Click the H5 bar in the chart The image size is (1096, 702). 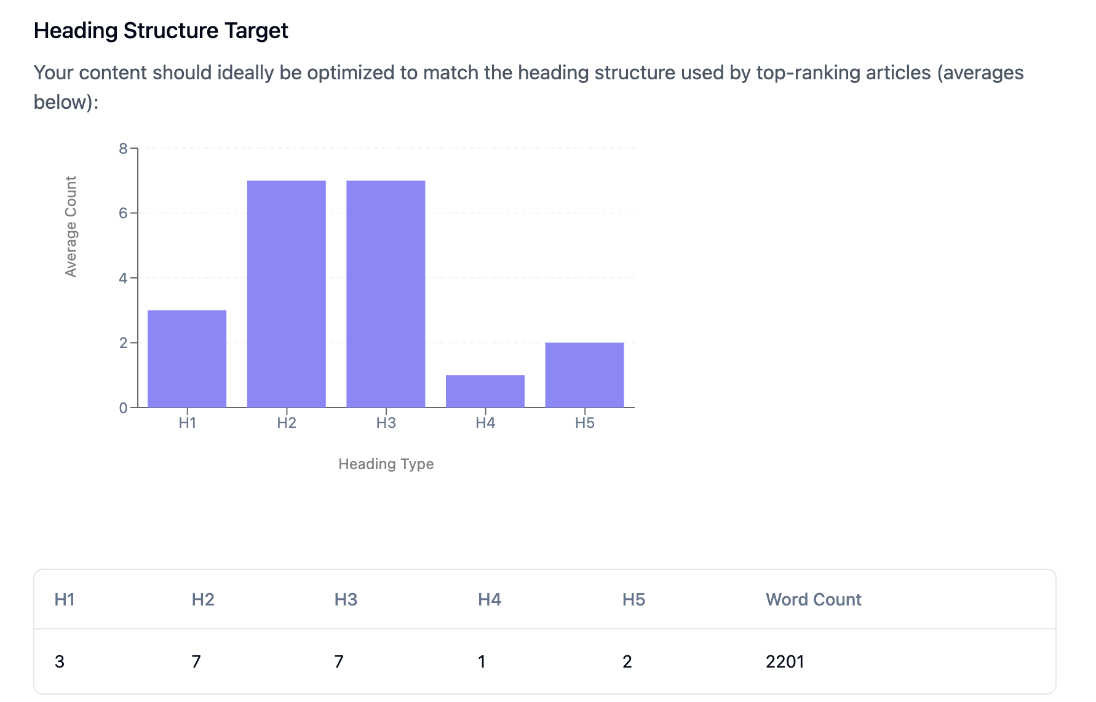point(584,375)
